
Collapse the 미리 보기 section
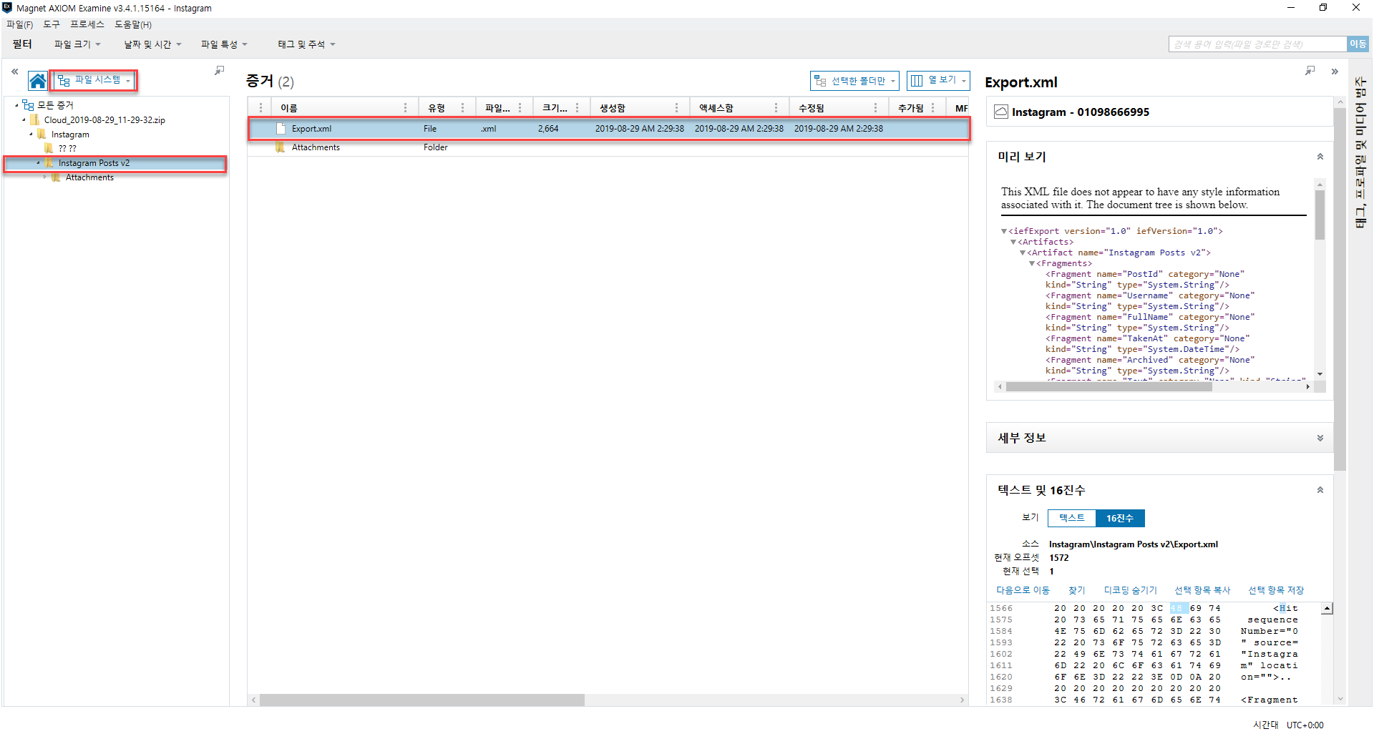1320,157
